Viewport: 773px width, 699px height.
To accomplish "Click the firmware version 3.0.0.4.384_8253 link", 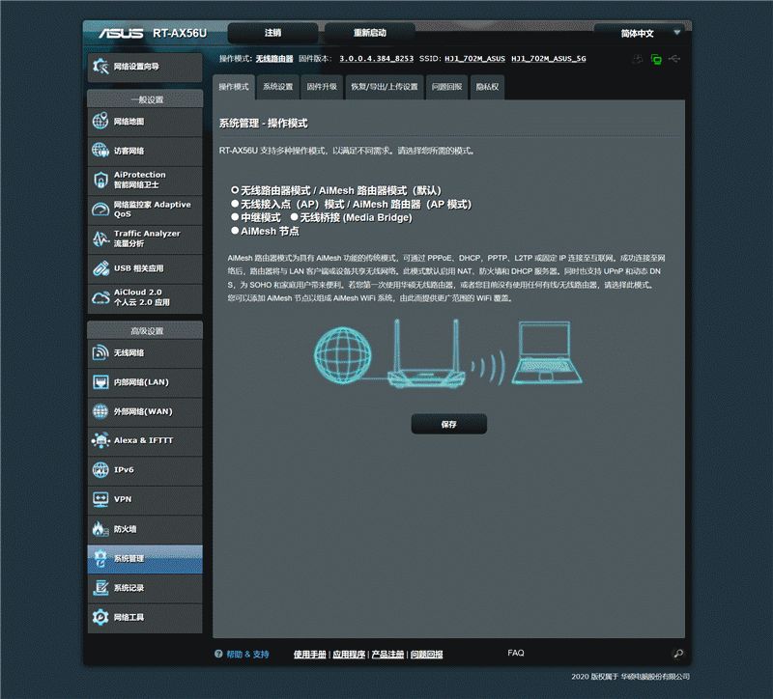I will pyautogui.click(x=376, y=59).
